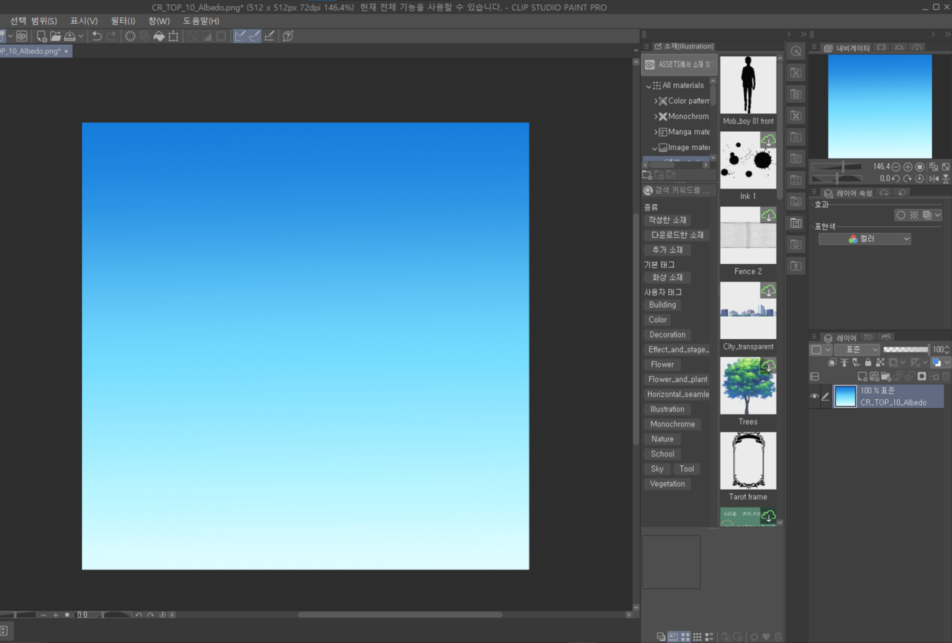This screenshot has width=952, height=643.
Task: Flip canvas horizontally in Navigator
Action: [934, 178]
